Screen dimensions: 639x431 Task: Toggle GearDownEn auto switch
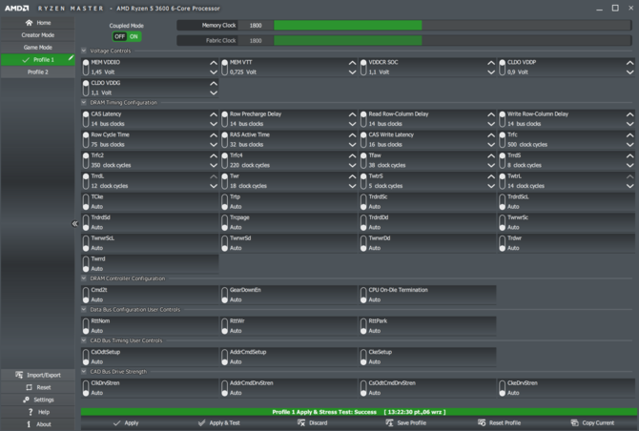224,295
